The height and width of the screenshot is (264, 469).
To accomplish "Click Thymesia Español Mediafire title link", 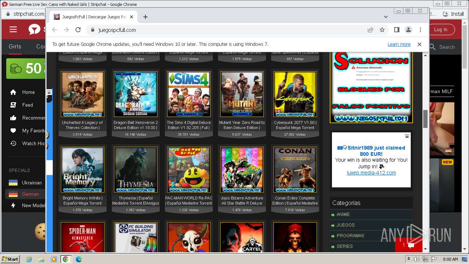I will (136, 201).
